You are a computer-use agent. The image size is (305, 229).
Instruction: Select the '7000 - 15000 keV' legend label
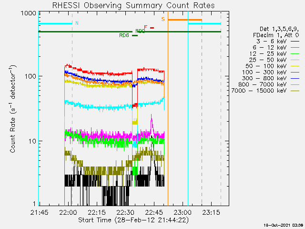tap(259, 91)
